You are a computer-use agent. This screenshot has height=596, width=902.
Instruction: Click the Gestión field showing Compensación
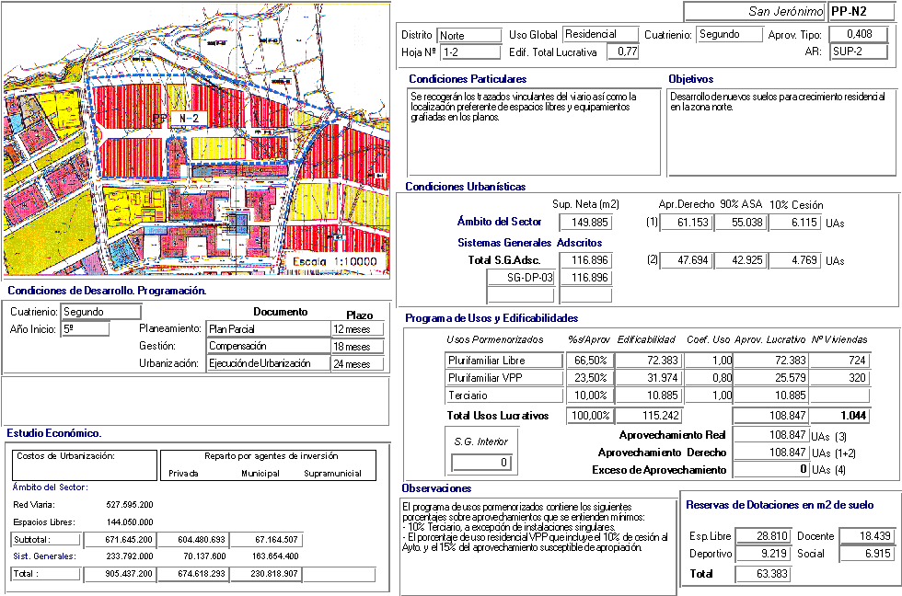click(268, 347)
